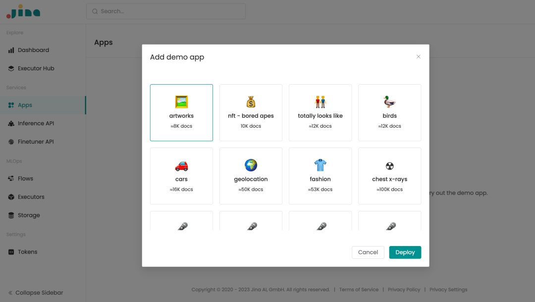The image size is (535, 302).
Task: Click the Flows icon
Action: coord(11,179)
